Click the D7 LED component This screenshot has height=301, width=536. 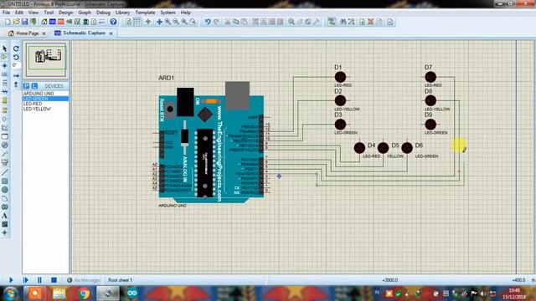pos(430,77)
